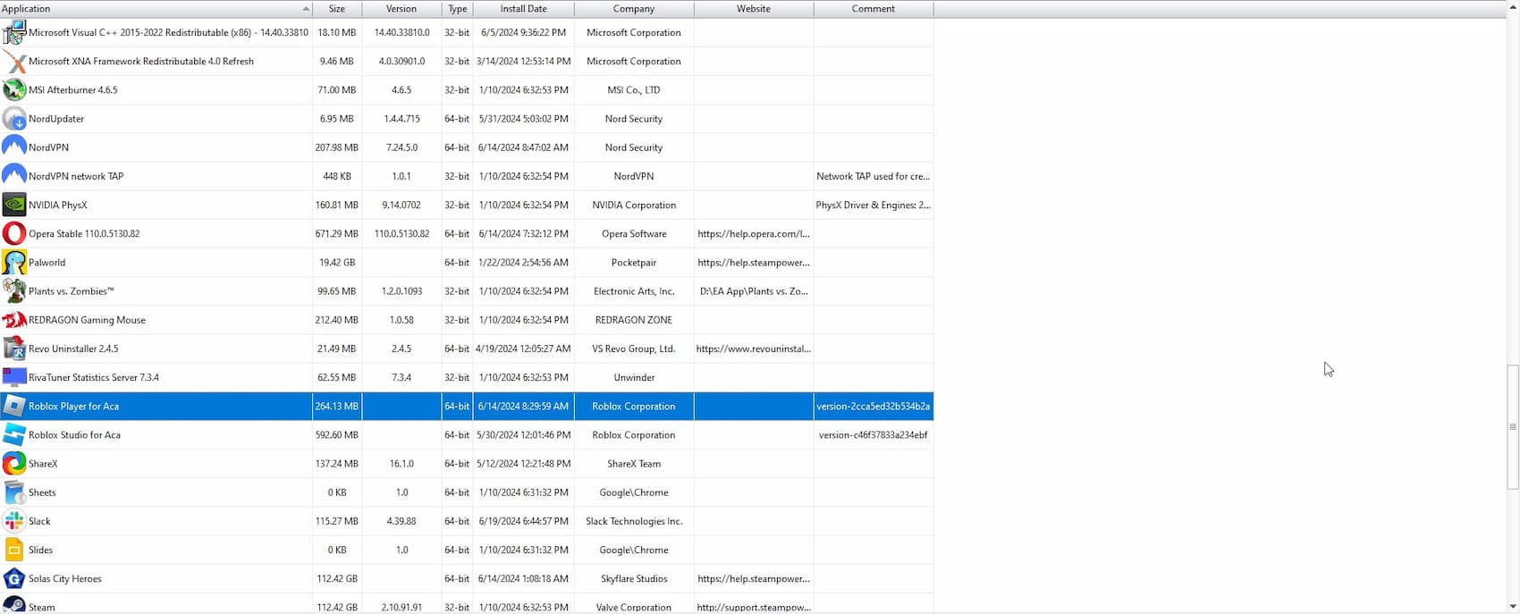
Task: Click 'version-2cca5ed32b534b2a' comment cell
Action: click(x=874, y=406)
